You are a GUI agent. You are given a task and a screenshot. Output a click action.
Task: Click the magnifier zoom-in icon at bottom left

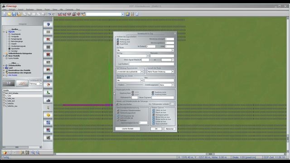point(33,153)
